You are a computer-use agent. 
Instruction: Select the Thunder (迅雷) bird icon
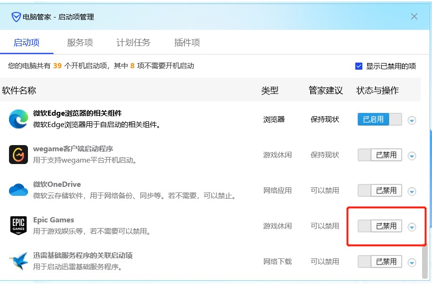pyautogui.click(x=18, y=261)
